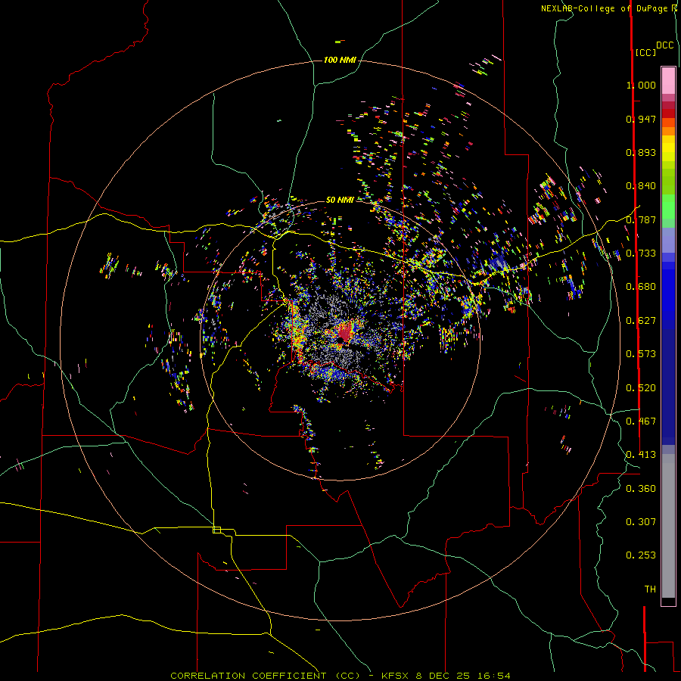
Task: Click the small yellow square highway junction marker
Action: point(216,530)
